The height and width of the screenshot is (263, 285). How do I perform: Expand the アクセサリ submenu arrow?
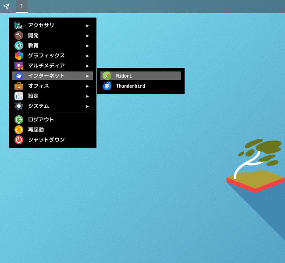[x=88, y=25]
